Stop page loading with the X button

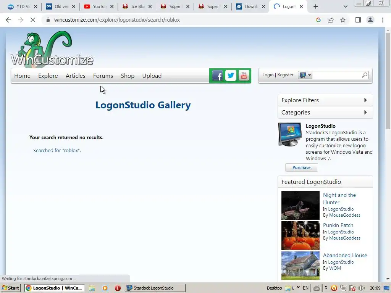click(33, 20)
